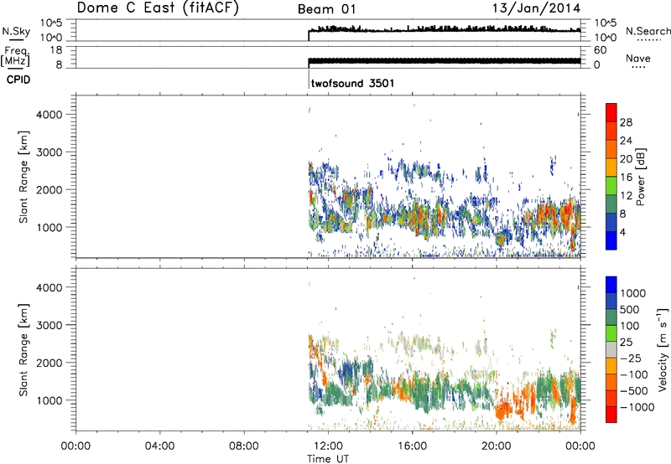Screen dimensions: 671x464
Task: Click the solid black frequency band in the top panel
Action: point(445,61)
